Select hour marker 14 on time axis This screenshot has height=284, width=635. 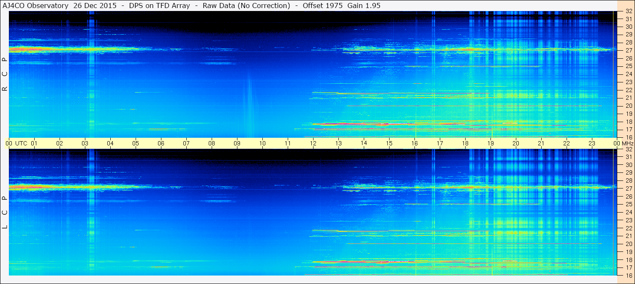pyautogui.click(x=364, y=143)
